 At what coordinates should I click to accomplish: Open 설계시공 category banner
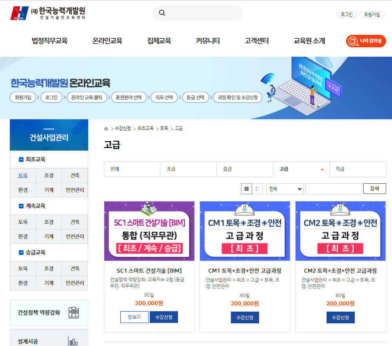click(49, 339)
